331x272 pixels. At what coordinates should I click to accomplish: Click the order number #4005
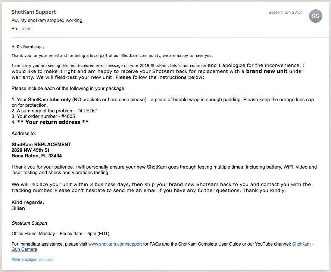click(x=68, y=116)
